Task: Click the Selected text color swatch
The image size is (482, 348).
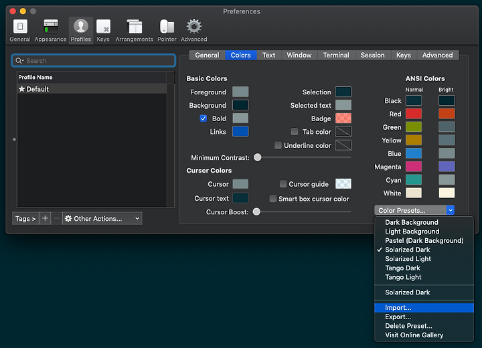Action: 343,105
